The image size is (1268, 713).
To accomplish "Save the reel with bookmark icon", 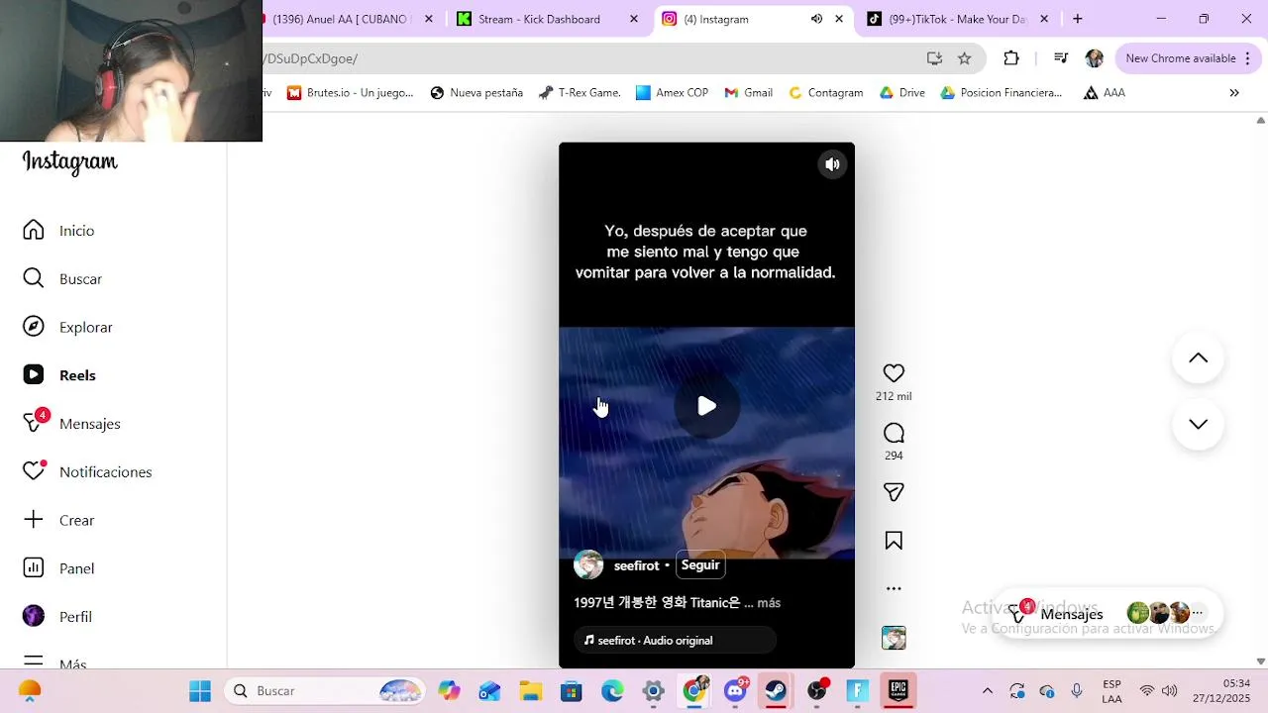I will [894, 541].
